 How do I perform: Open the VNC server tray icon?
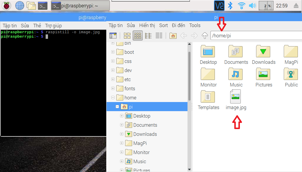[x=219, y=6]
